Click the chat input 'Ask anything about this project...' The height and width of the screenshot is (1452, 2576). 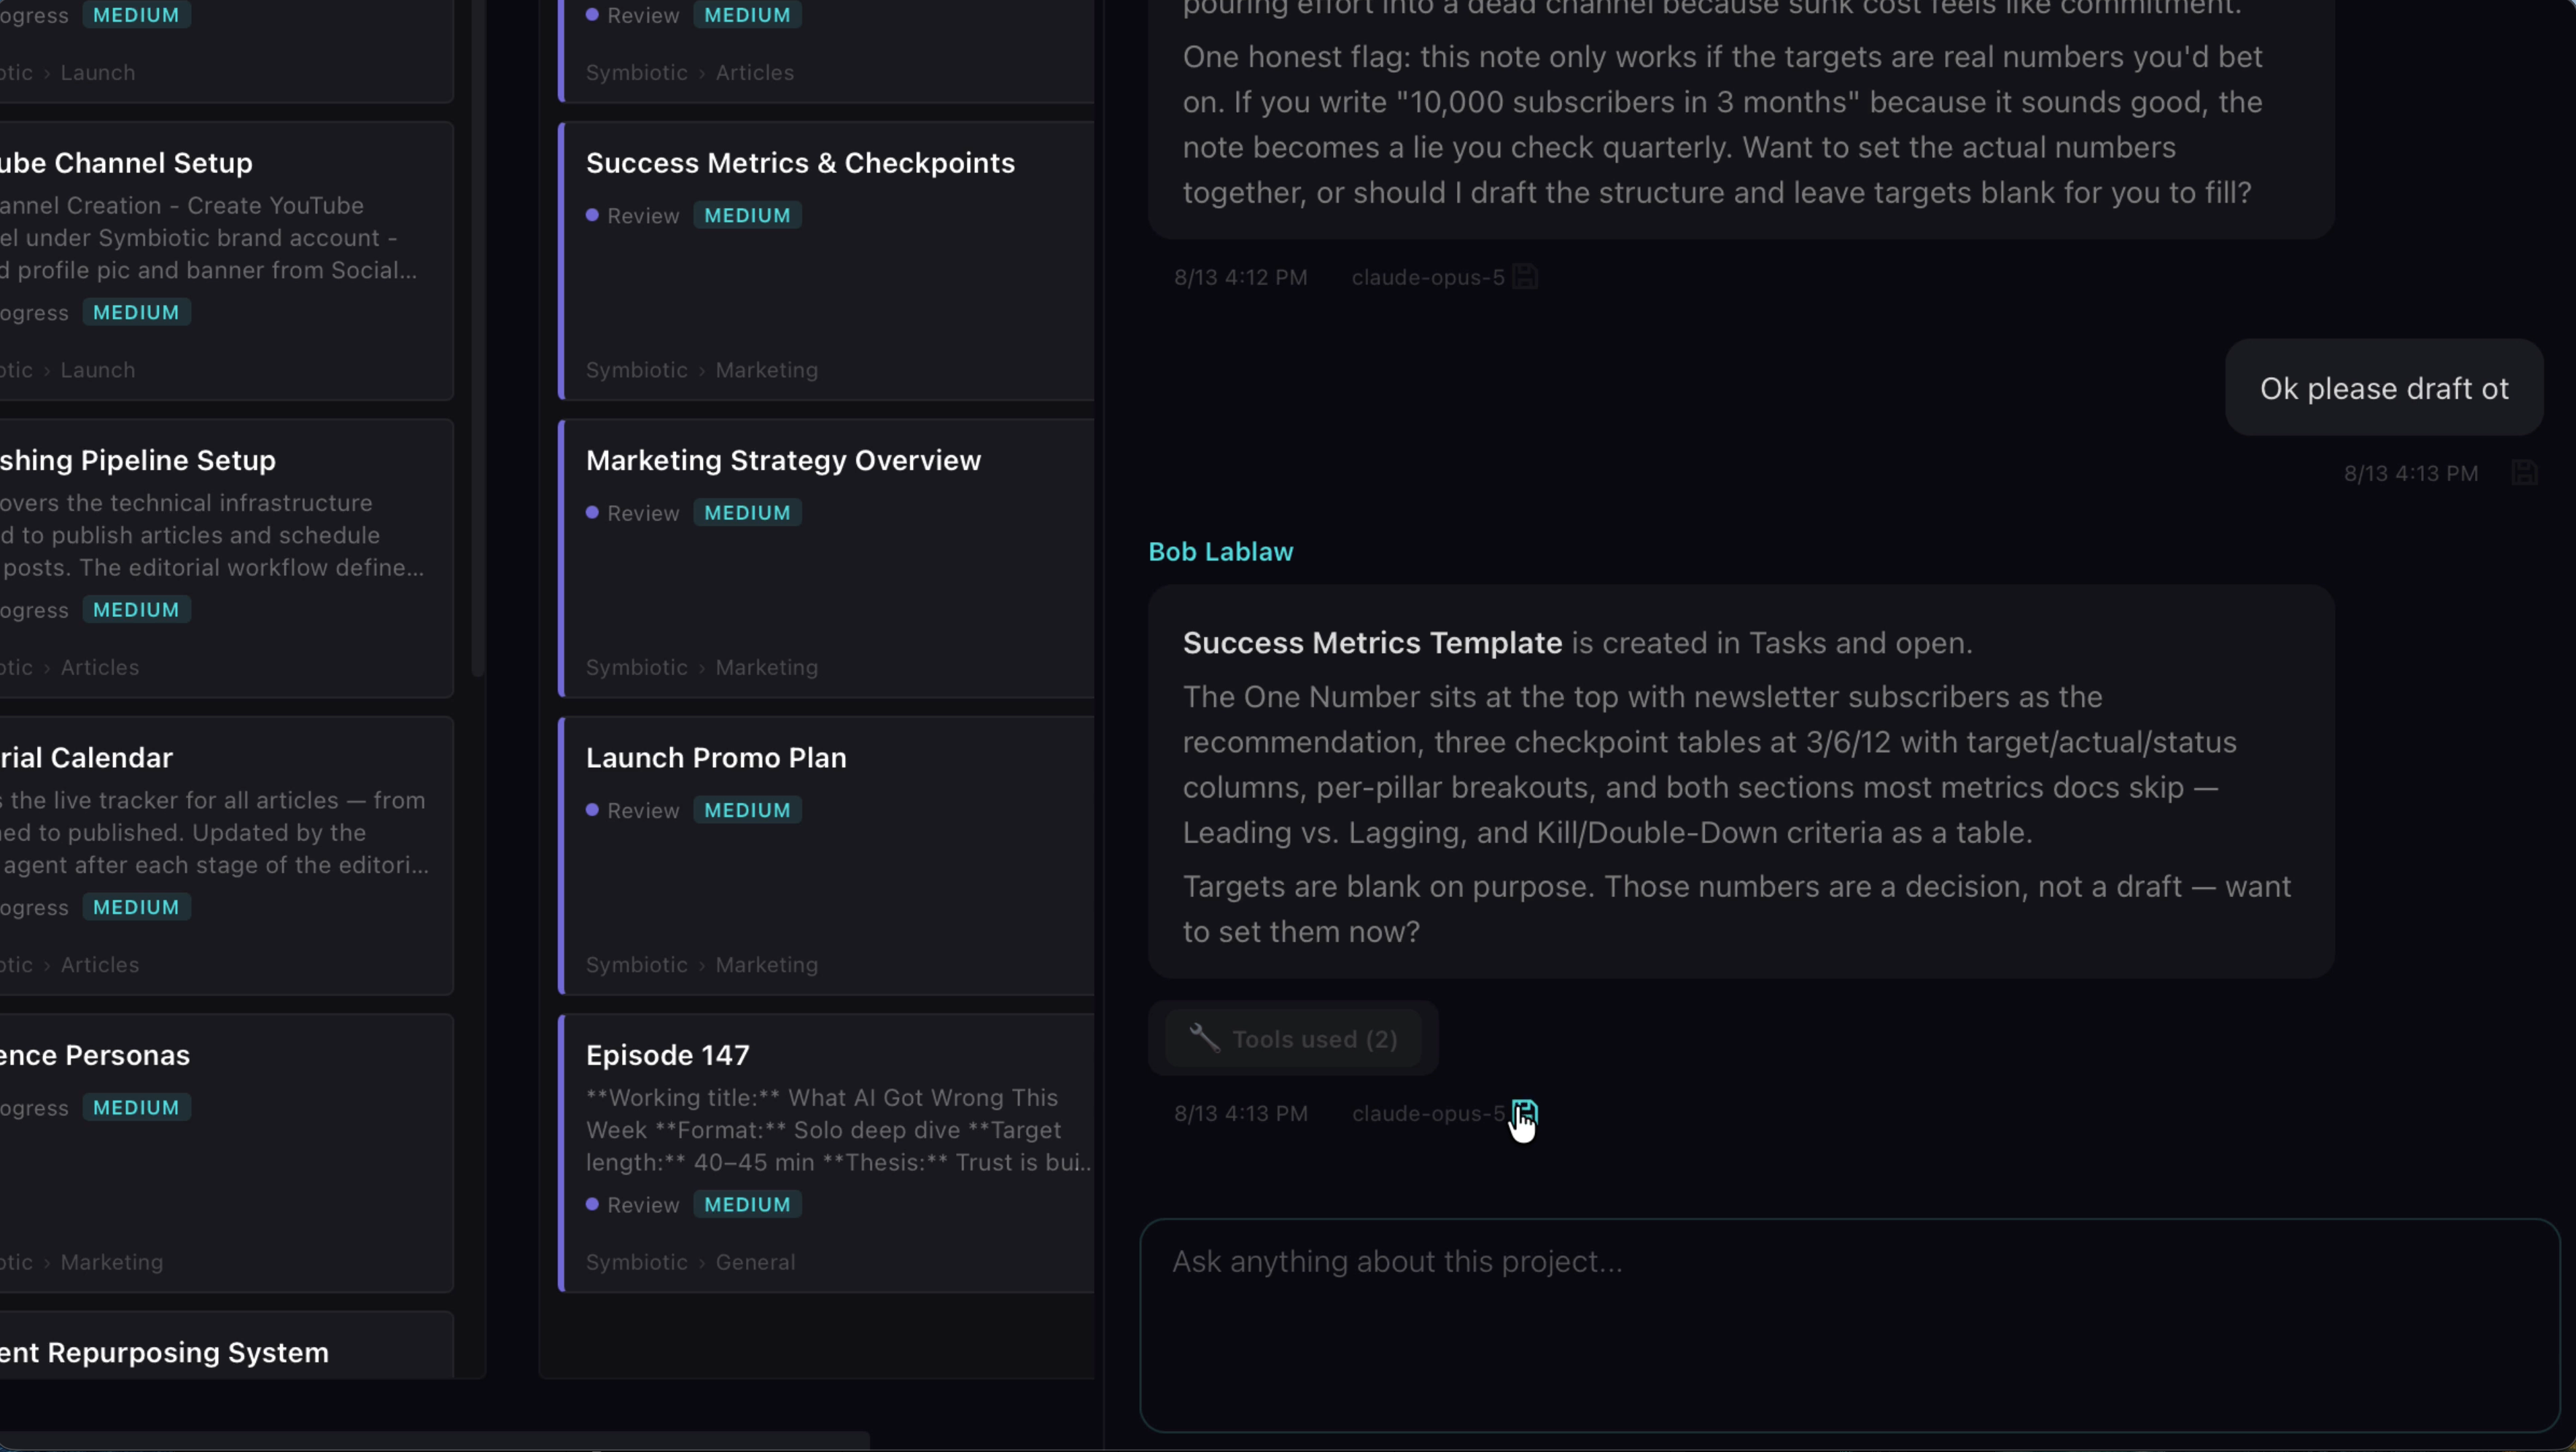coord(1849,1325)
